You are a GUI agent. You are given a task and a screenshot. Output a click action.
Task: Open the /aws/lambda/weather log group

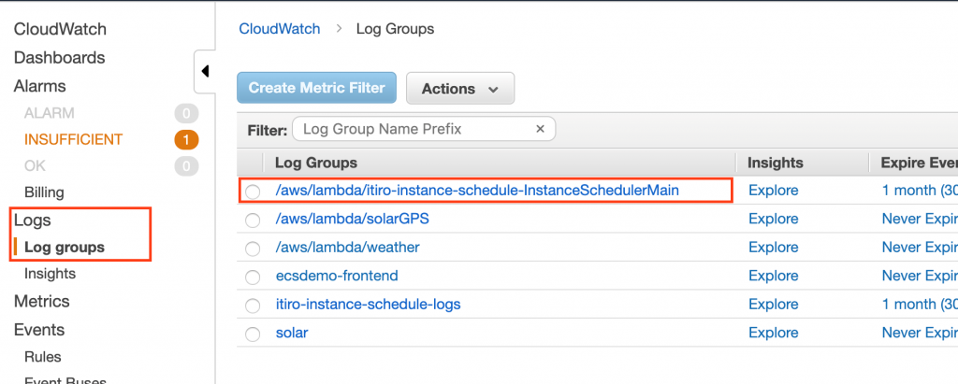(x=347, y=248)
